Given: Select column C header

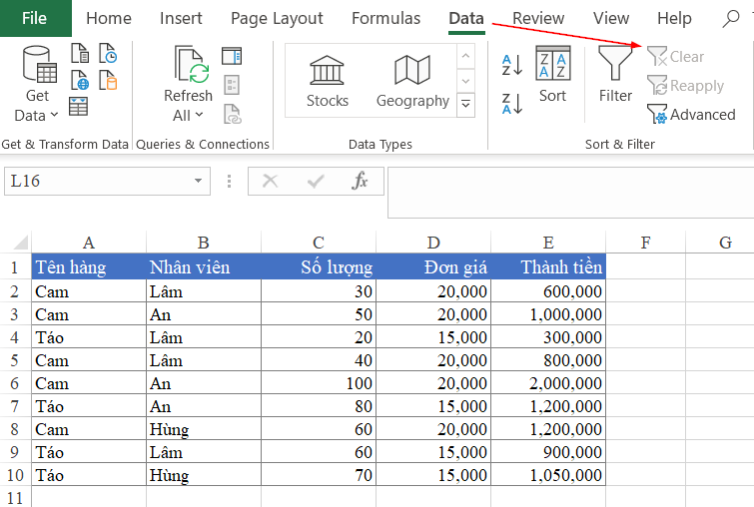Looking at the screenshot, I should click(x=318, y=243).
